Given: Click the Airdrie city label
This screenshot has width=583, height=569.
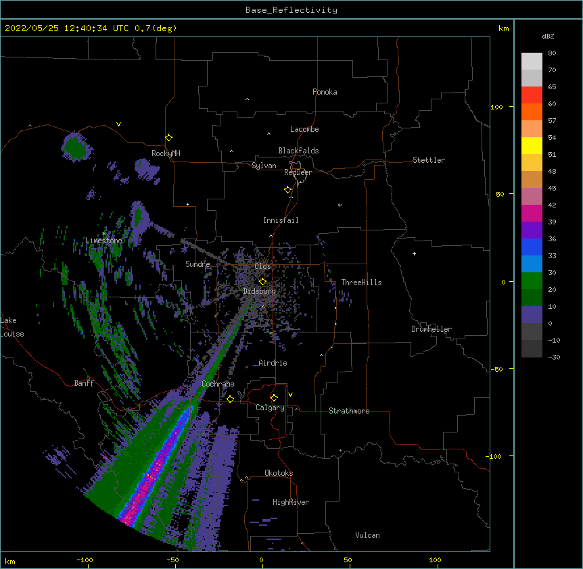Looking at the screenshot, I should point(273,363).
